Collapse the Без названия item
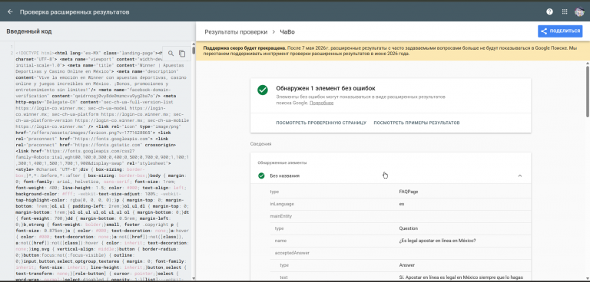The image size is (590, 282). pyautogui.click(x=519, y=175)
